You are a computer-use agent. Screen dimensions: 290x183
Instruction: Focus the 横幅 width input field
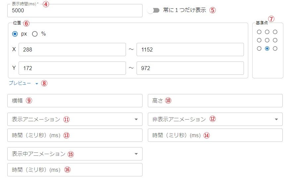(x=75, y=101)
